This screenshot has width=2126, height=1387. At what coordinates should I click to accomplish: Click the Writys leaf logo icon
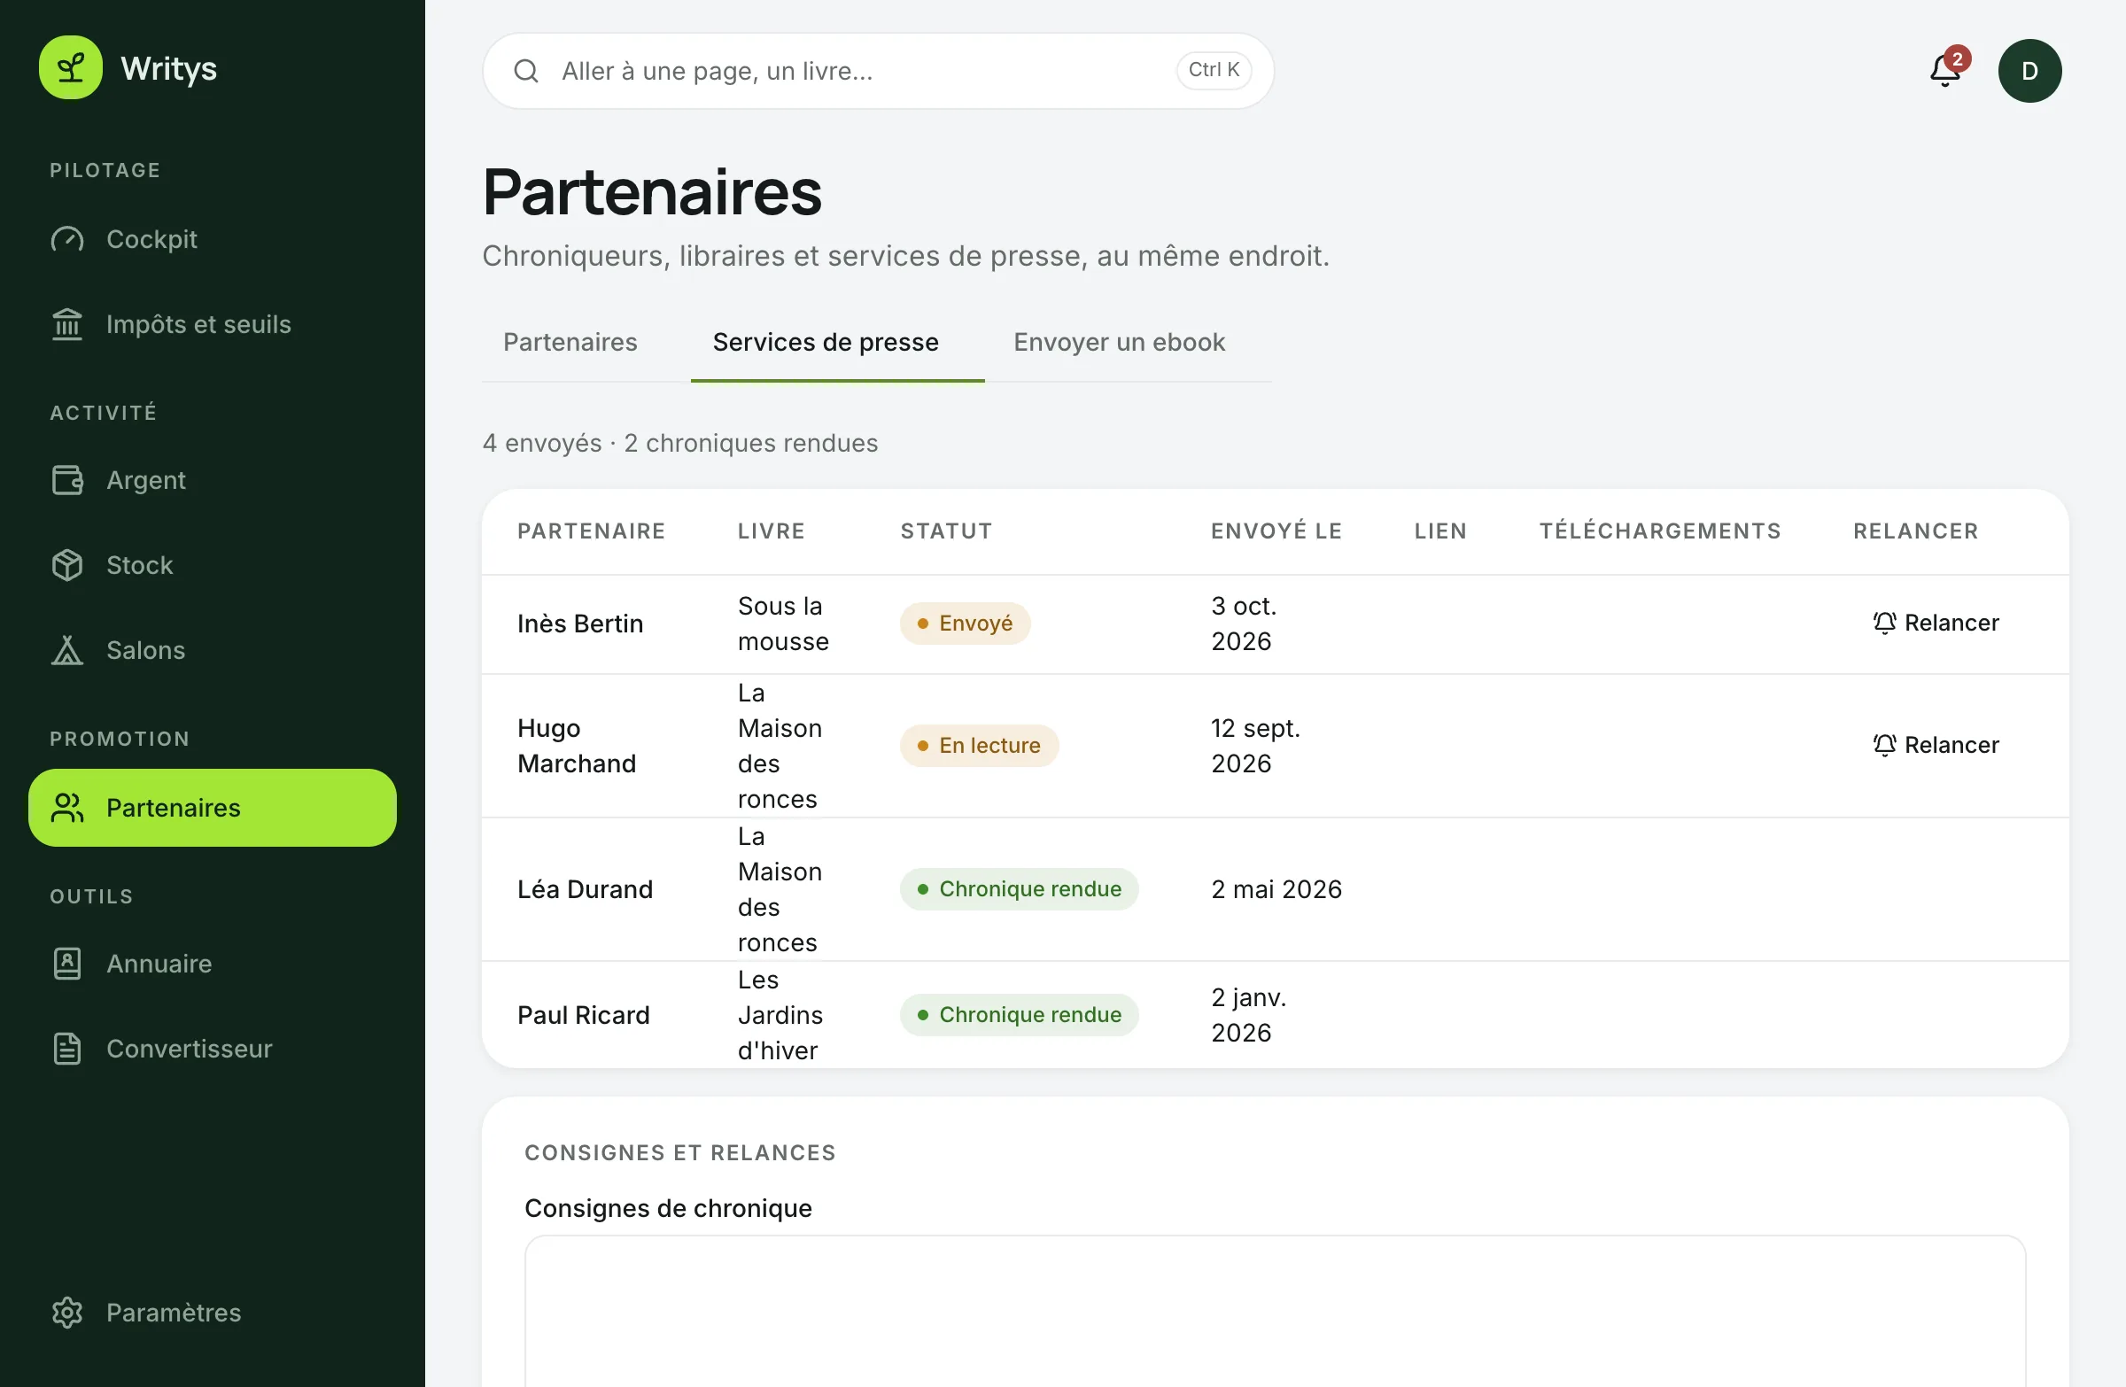click(71, 68)
